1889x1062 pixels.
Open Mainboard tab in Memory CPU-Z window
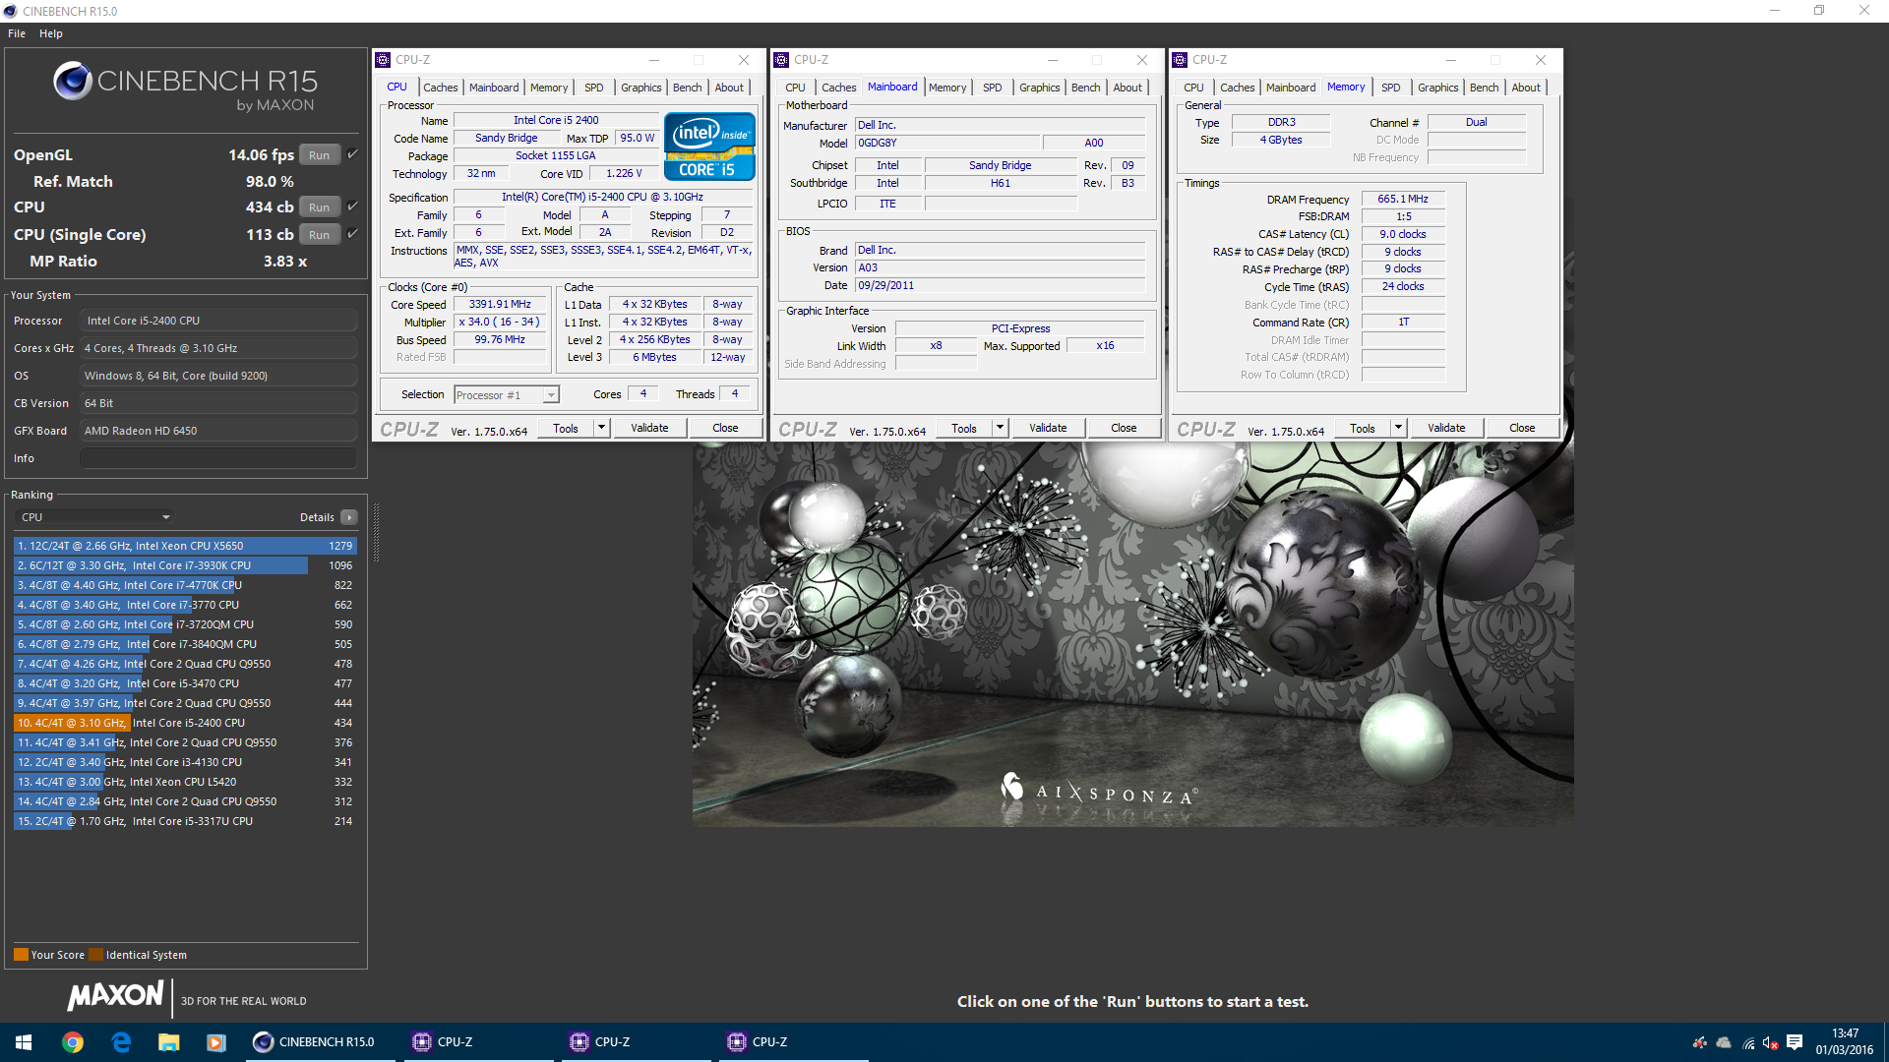tap(1290, 88)
